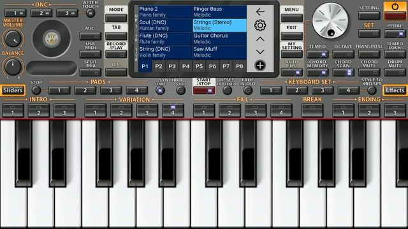This screenshot has height=229, width=408.
Task: Tap the back arrow on the display
Action: click(x=260, y=12)
